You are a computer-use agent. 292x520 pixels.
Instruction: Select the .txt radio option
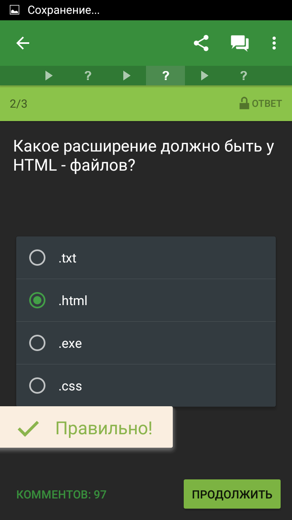tap(37, 258)
